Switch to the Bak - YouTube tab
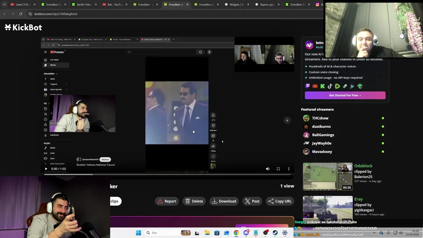 pos(115,5)
